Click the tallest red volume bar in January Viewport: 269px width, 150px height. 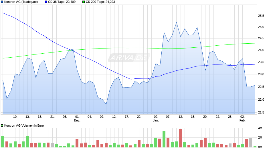[x=181, y=138]
